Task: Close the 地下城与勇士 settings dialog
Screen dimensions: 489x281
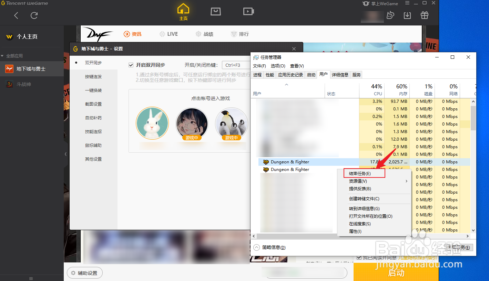Action: 294,49
